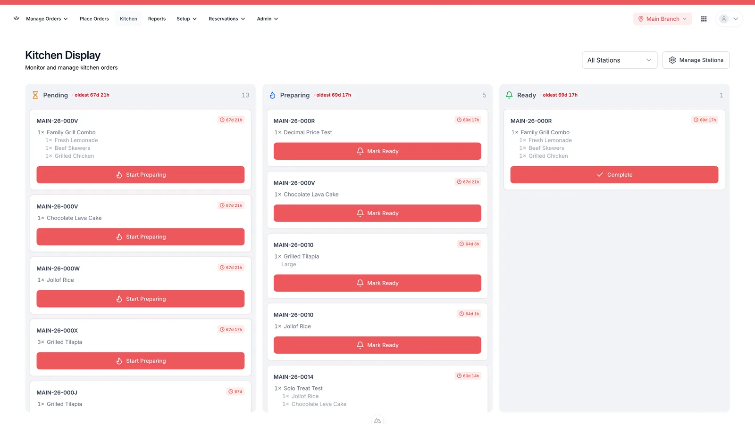Start preparing 3× Grilled Tilapia order

(x=141, y=361)
